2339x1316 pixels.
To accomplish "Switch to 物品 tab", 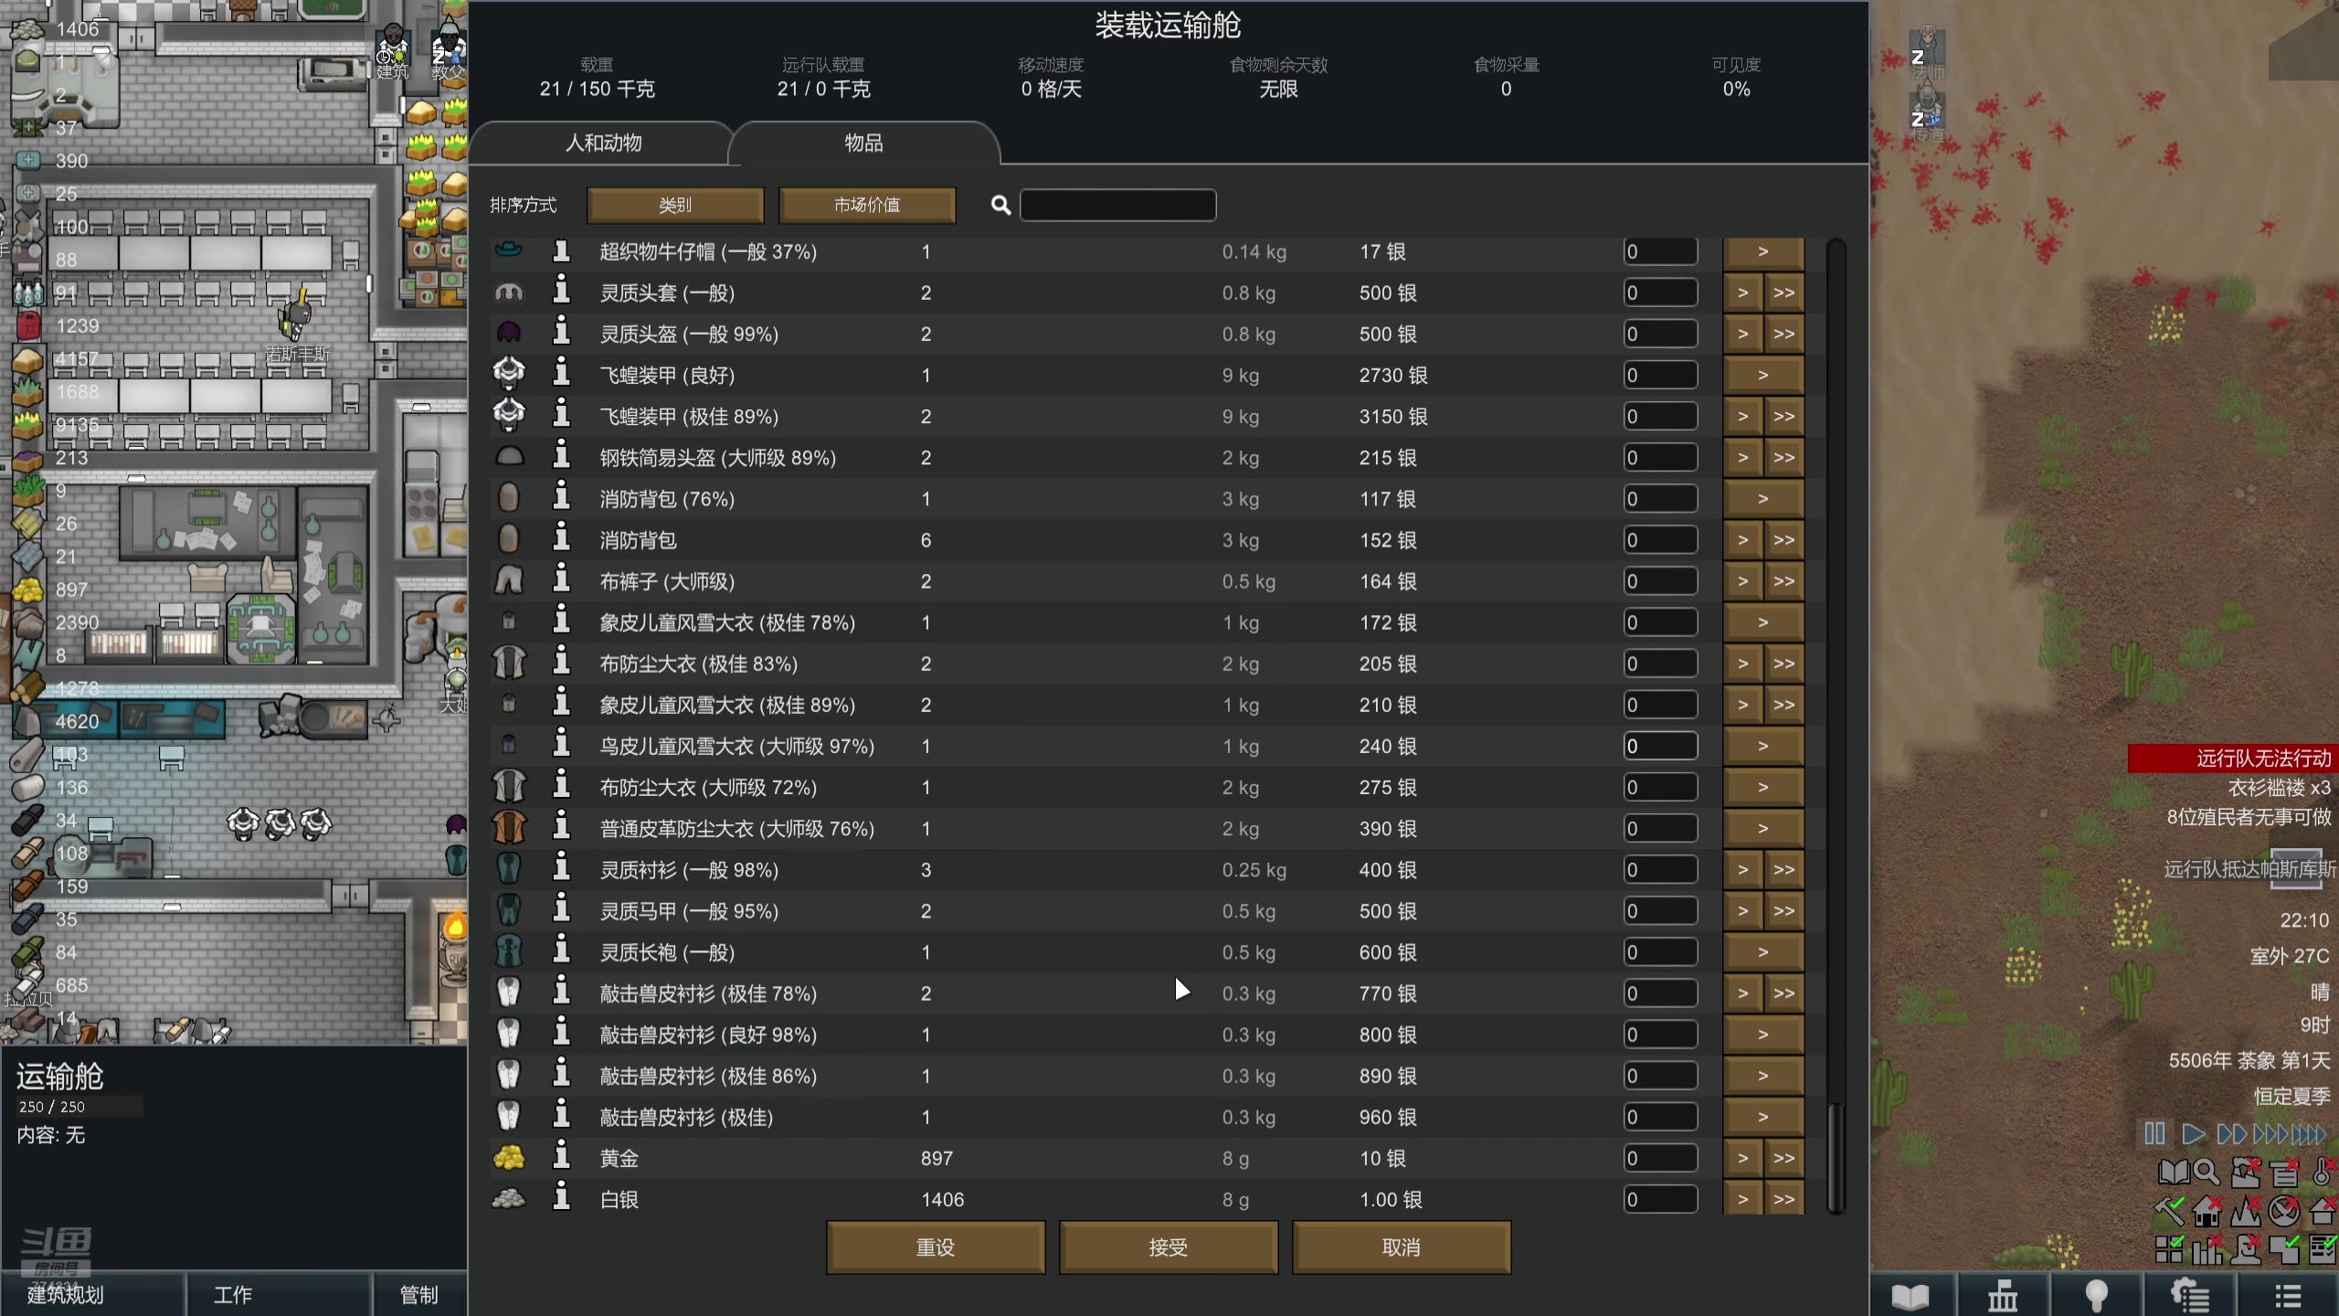I will pos(863,143).
